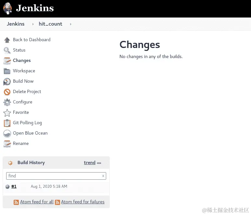Click the Aug 1, 2020 5:18 AM timestamp
This screenshot has width=251, height=215.
pyautogui.click(x=49, y=186)
